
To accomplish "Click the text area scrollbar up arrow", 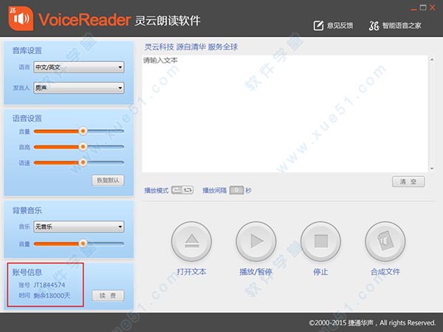I will tap(432, 59).
